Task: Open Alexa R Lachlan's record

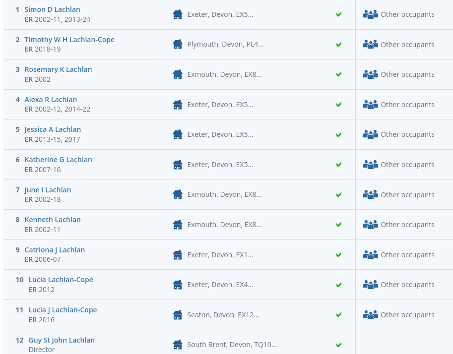Action: pyautogui.click(x=51, y=100)
